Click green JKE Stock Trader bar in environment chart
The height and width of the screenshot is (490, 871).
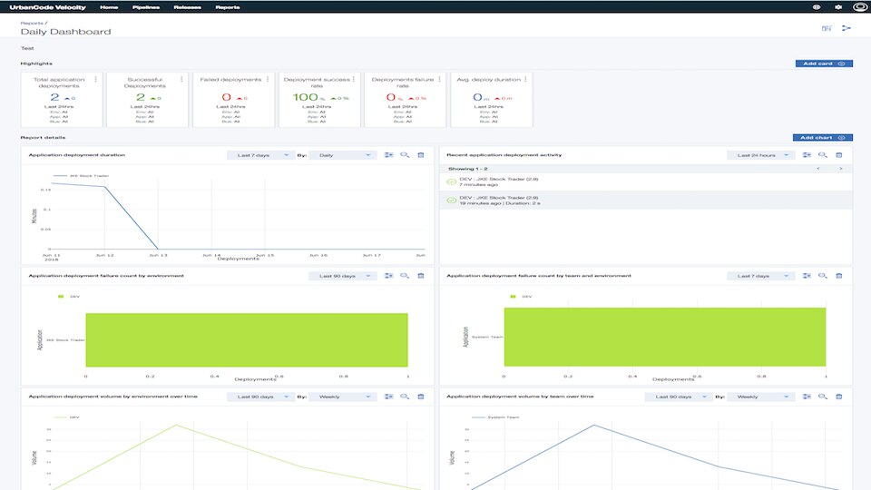coord(247,340)
